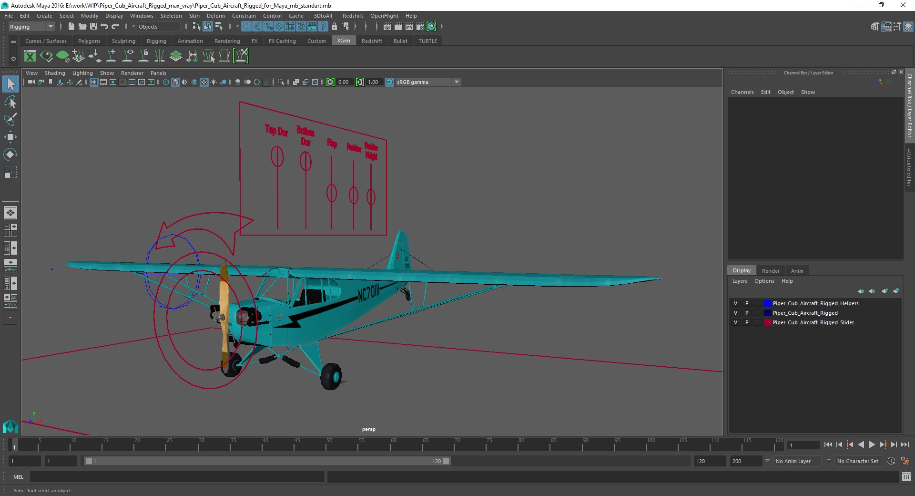This screenshot has width=915, height=496.
Task: Click the Save Scene disk icon
Action: coord(93,27)
